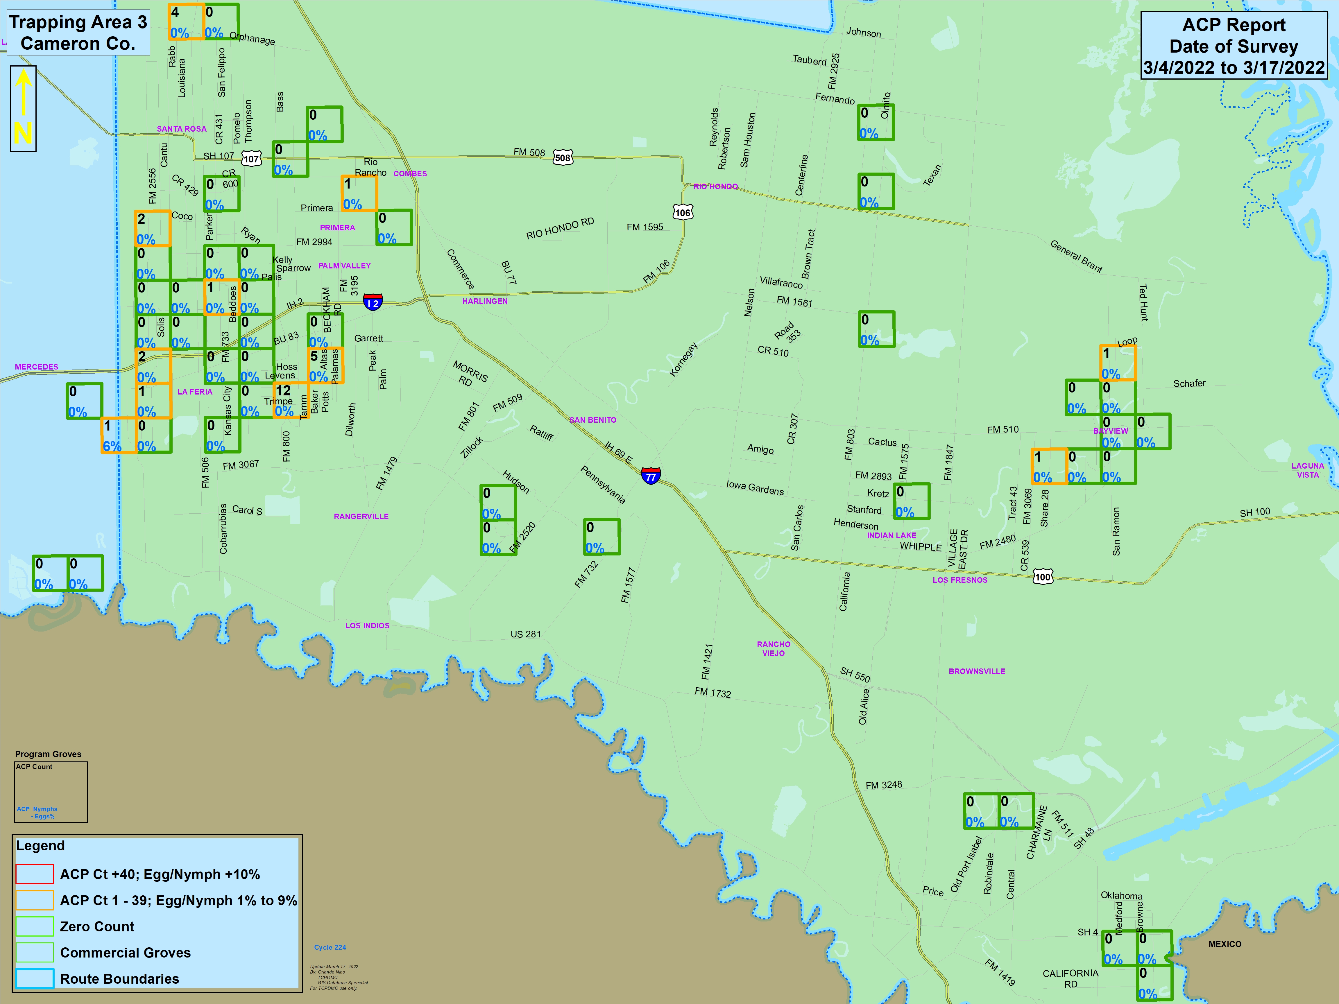Viewport: 1339px width, 1004px height.
Task: Click the 100 highway shield marker
Action: [1042, 577]
